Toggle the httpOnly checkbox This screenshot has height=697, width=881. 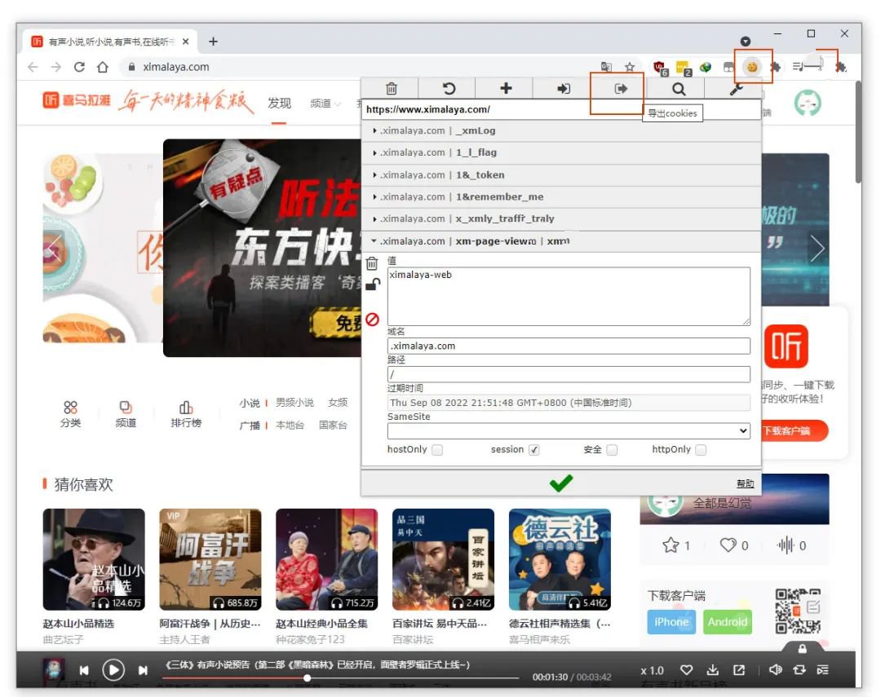point(701,450)
